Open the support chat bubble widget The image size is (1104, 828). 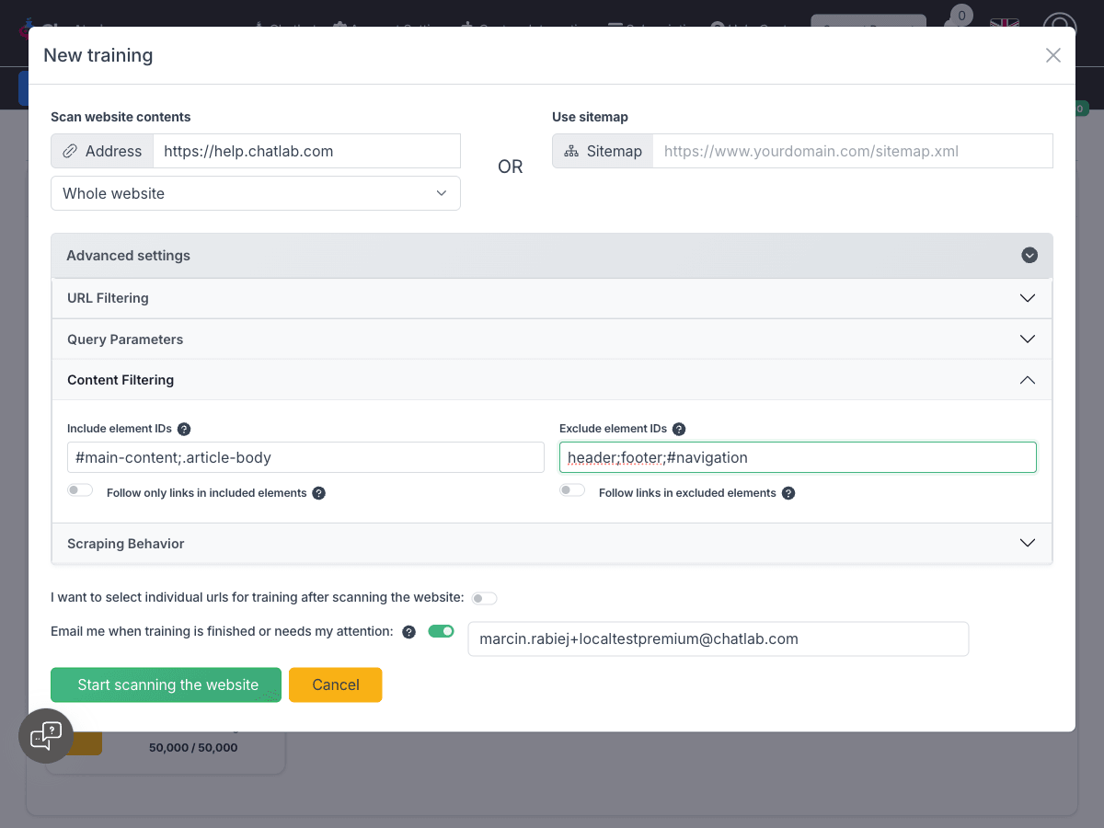(46, 736)
